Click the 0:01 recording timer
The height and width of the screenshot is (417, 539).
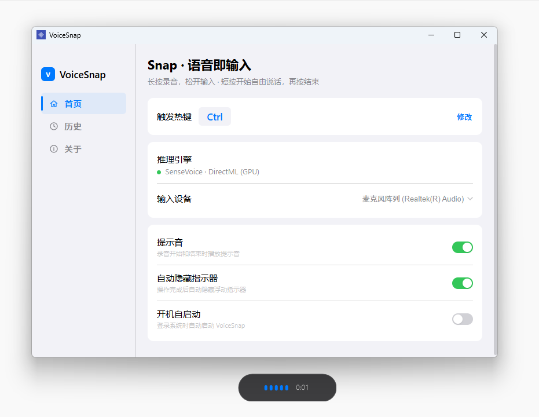(x=302, y=387)
